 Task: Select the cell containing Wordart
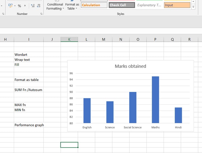(29, 54)
